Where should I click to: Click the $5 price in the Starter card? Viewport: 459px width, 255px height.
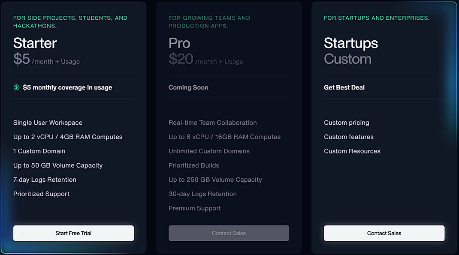click(x=21, y=59)
